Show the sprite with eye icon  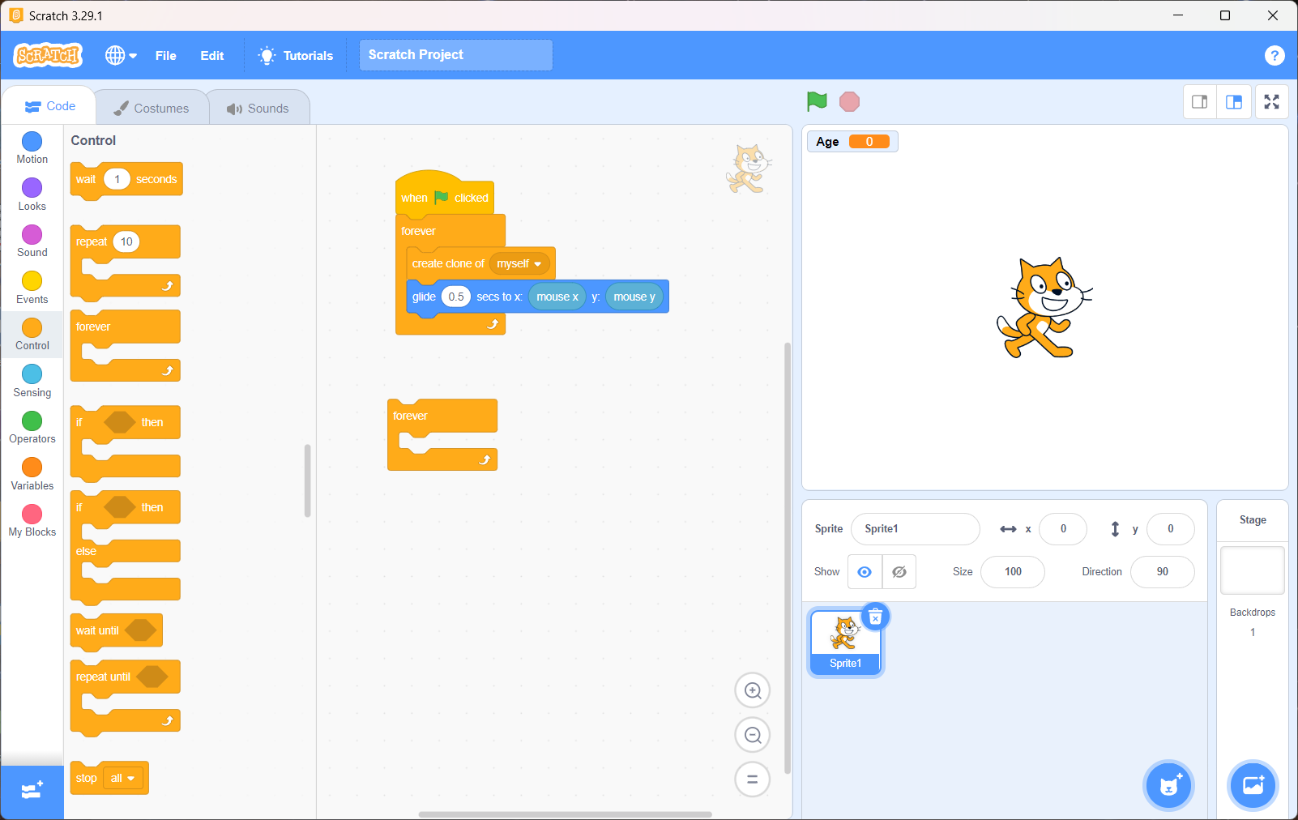pyautogui.click(x=865, y=572)
